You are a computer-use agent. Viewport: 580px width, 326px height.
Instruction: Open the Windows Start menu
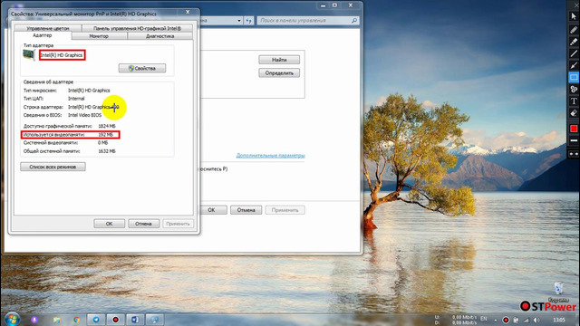12,319
